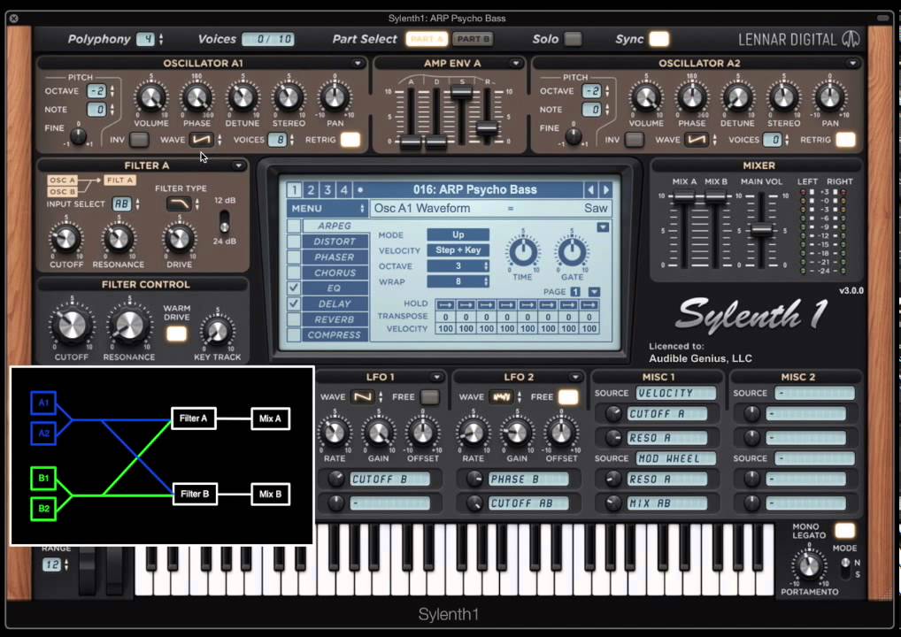Open the display MENU dropdown
The width and height of the screenshot is (901, 637).
327,208
